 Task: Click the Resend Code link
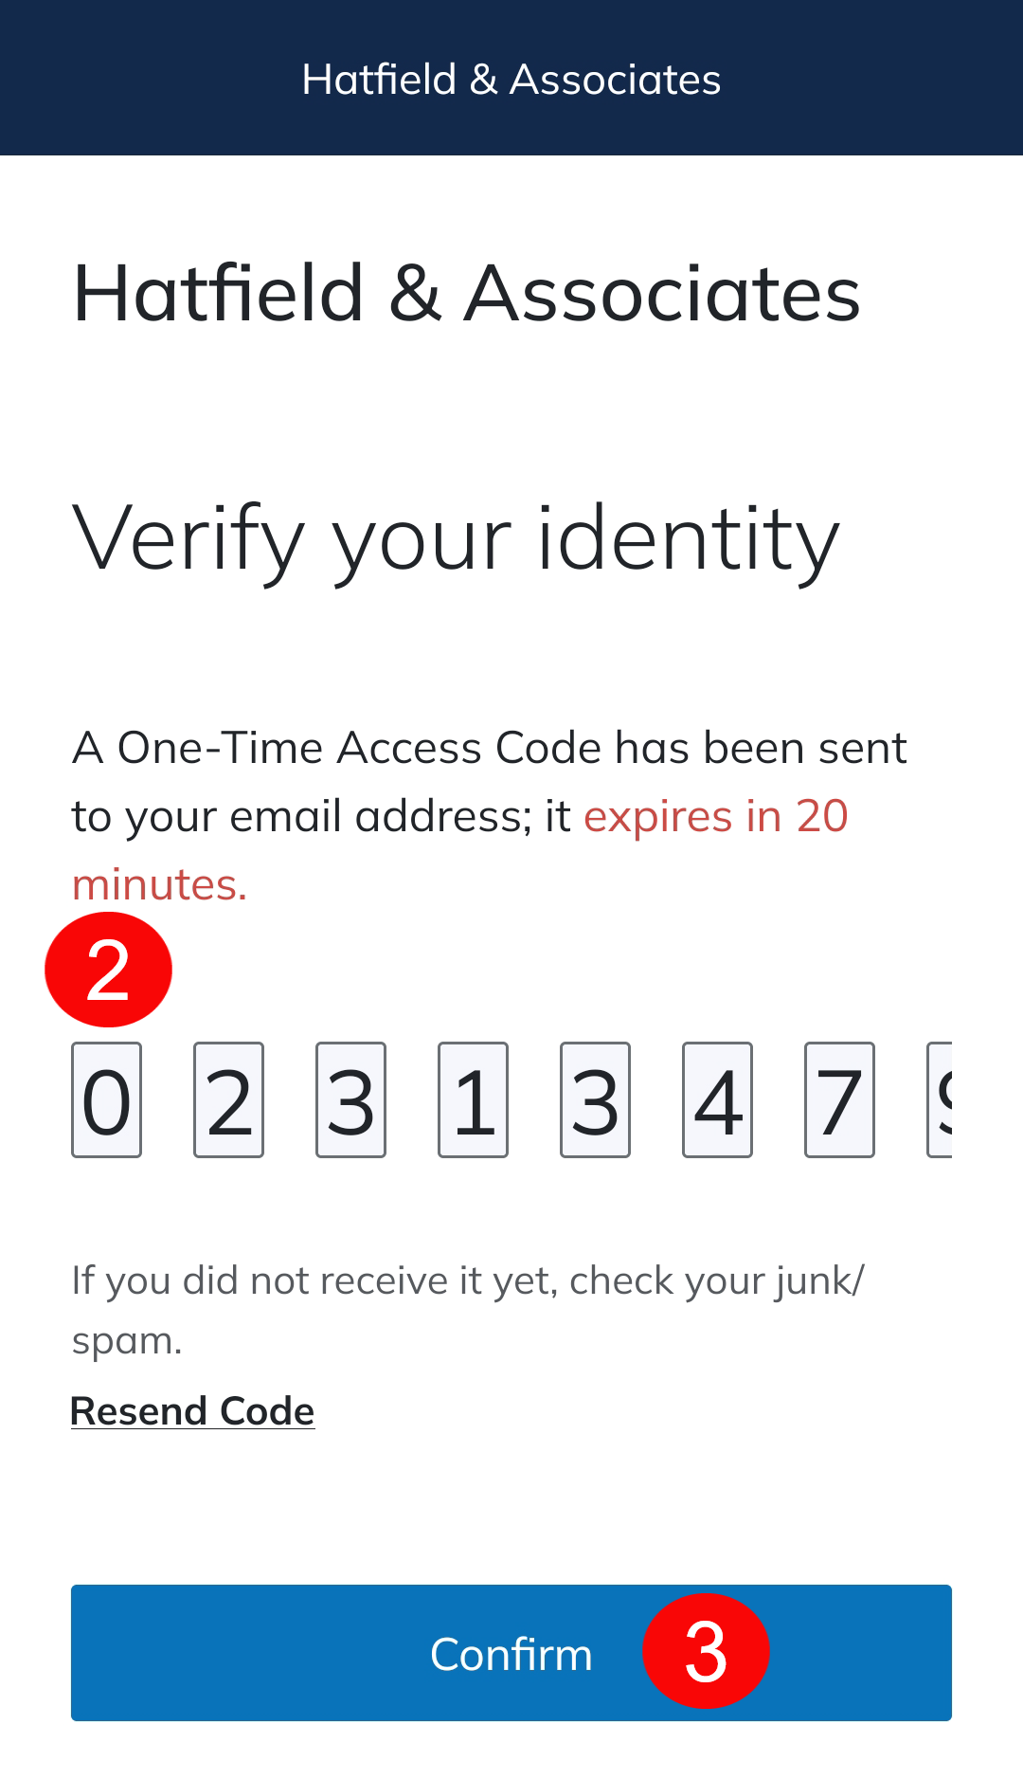click(x=192, y=1411)
